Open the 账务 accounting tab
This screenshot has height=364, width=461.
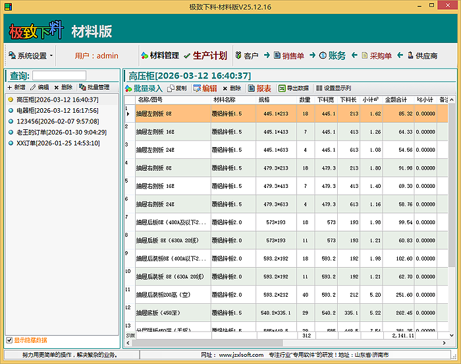tap(332, 56)
